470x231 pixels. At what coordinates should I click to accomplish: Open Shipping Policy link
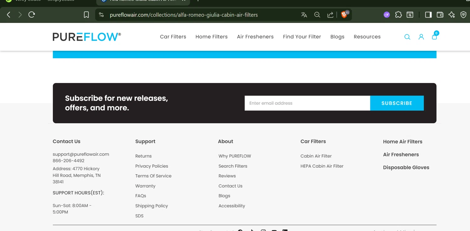pos(152,206)
